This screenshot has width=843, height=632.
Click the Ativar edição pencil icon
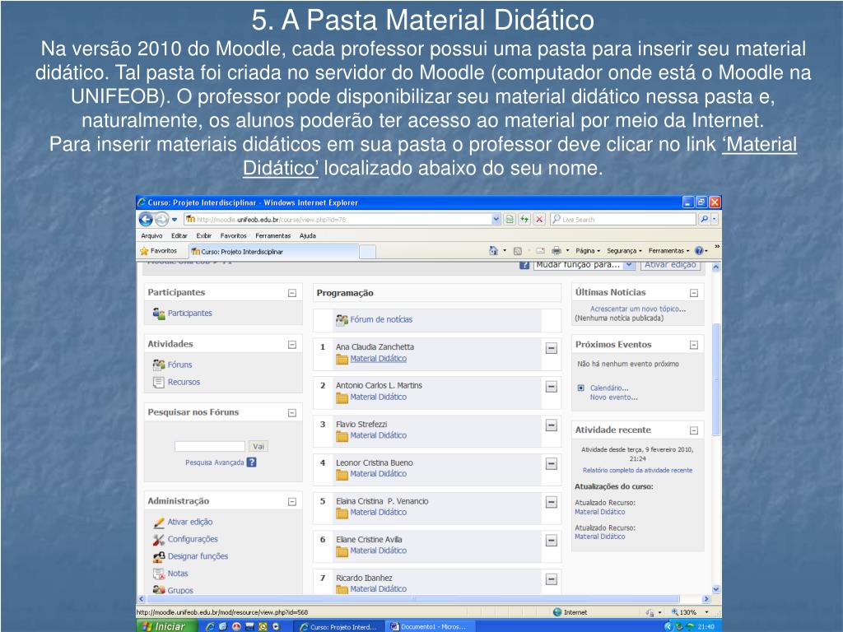click(x=159, y=523)
